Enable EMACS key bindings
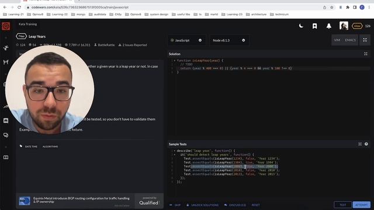This screenshot has height=210, width=374. click(350, 40)
